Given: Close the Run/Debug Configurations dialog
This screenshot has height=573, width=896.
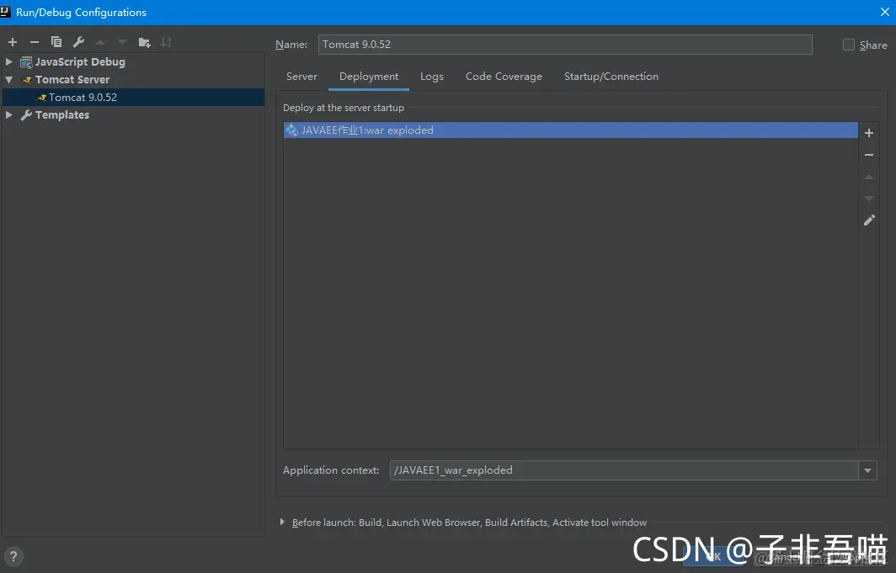Looking at the screenshot, I should coord(884,12).
